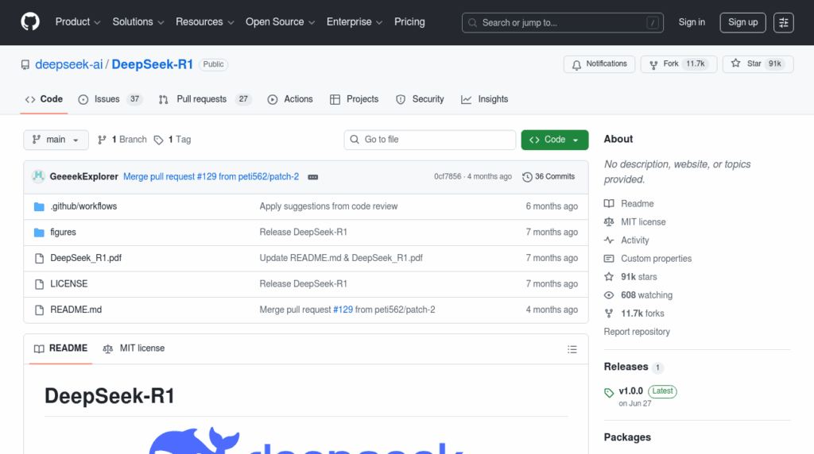Image resolution: width=814 pixels, height=454 pixels.
Task: View the 36 Commits history
Action: (x=548, y=177)
